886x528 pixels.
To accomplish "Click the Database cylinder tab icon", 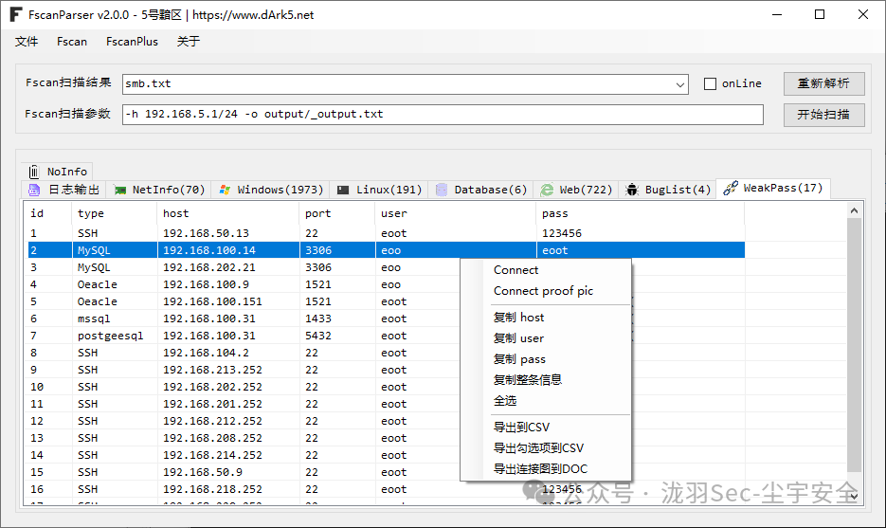I will coord(442,190).
